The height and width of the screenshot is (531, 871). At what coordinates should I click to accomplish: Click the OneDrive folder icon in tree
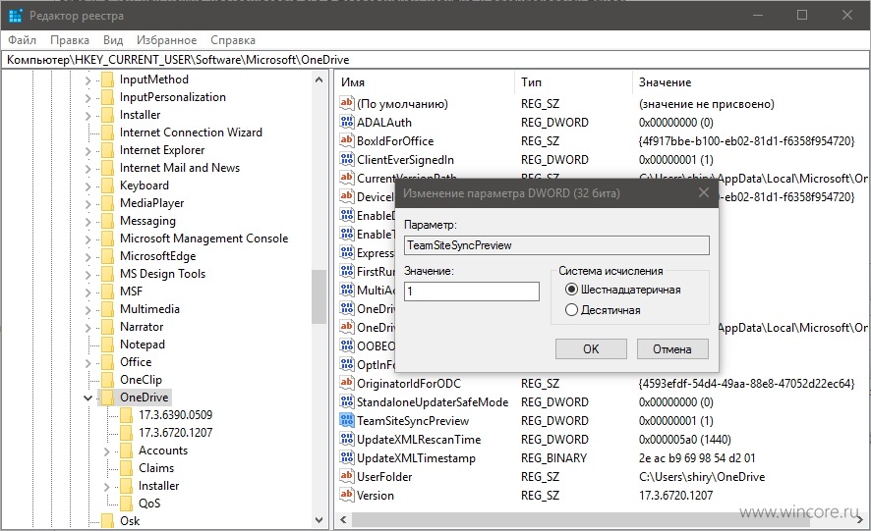107,398
